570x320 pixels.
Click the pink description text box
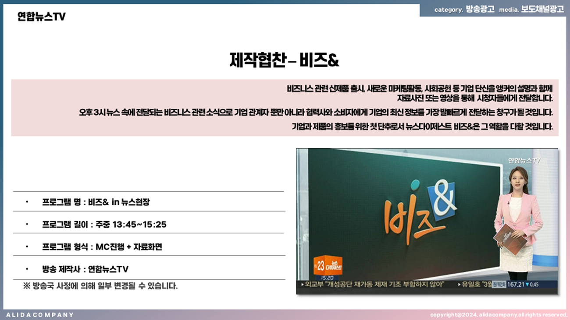pos(285,108)
